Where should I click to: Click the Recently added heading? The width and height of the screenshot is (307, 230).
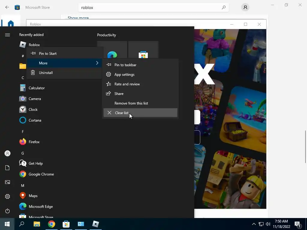pos(31,35)
